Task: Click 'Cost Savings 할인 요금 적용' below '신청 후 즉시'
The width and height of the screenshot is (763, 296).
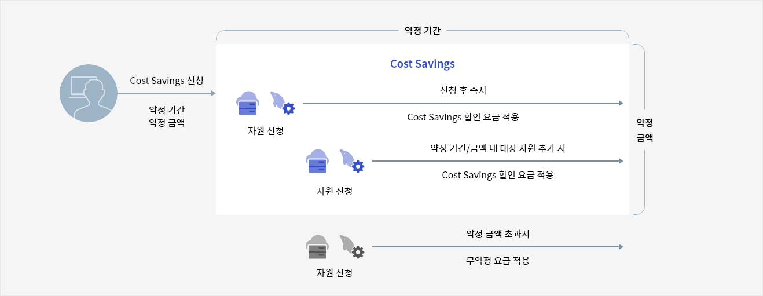Action: click(x=463, y=117)
